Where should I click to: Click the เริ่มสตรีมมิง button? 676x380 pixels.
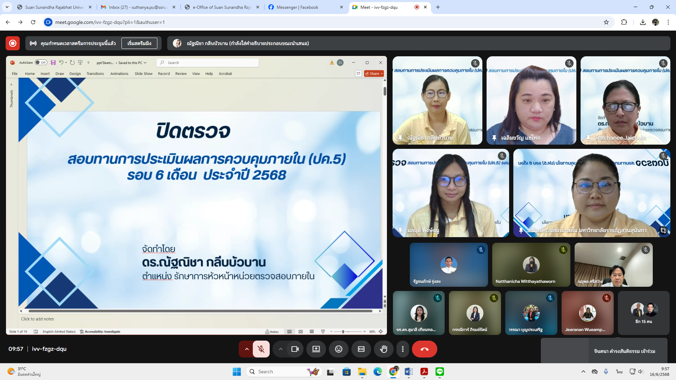(x=139, y=43)
